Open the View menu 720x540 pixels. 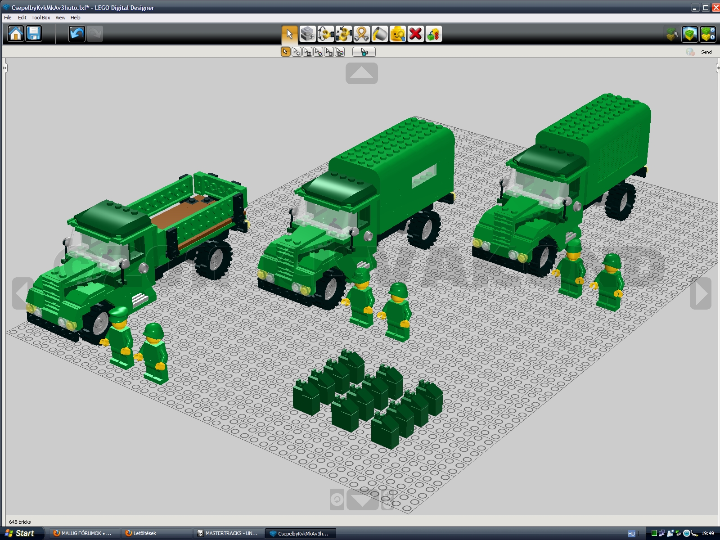point(60,18)
